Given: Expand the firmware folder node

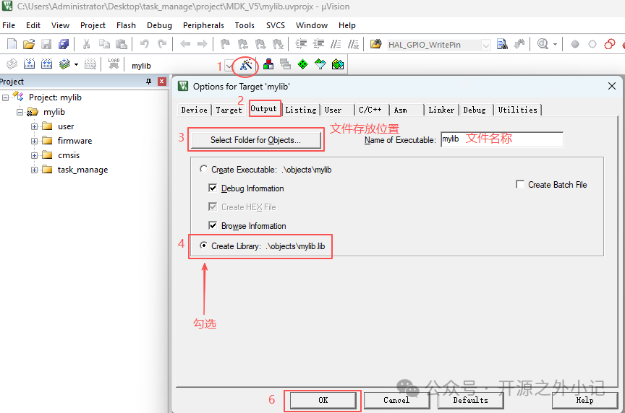Looking at the screenshot, I should [x=34, y=141].
